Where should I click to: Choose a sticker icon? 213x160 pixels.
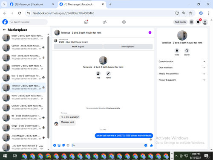coord(63,145)
